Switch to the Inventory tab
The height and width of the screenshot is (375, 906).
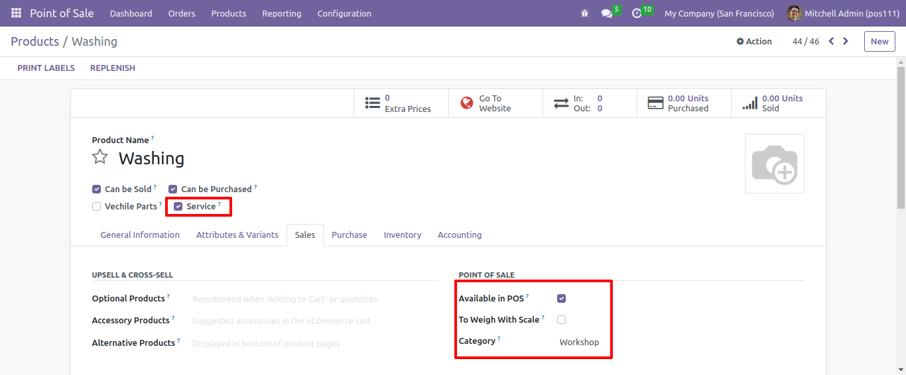403,235
